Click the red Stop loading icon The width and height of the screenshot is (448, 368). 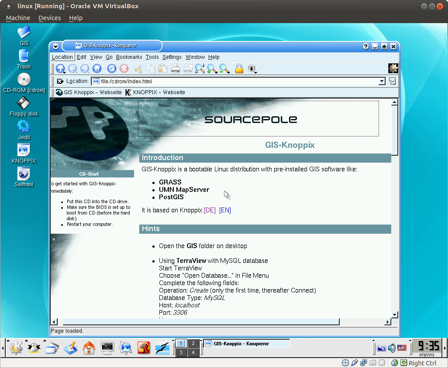point(124,68)
